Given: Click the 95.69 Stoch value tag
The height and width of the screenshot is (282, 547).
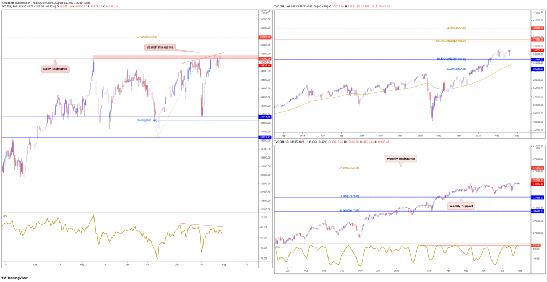Looking at the screenshot, I should coord(537,245).
